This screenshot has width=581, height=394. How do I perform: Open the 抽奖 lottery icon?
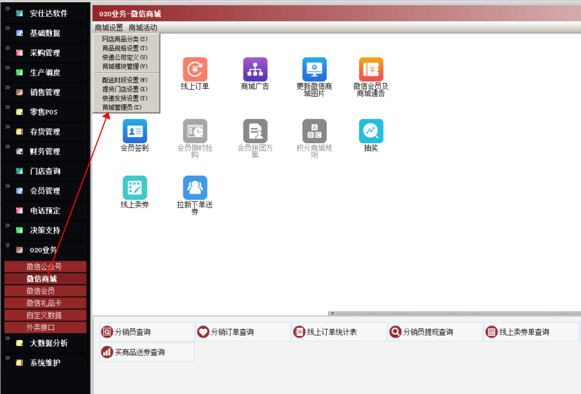point(371,131)
